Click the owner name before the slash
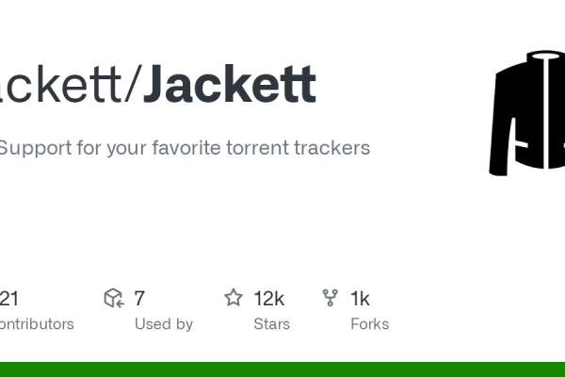565x377 pixels. click(x=61, y=85)
